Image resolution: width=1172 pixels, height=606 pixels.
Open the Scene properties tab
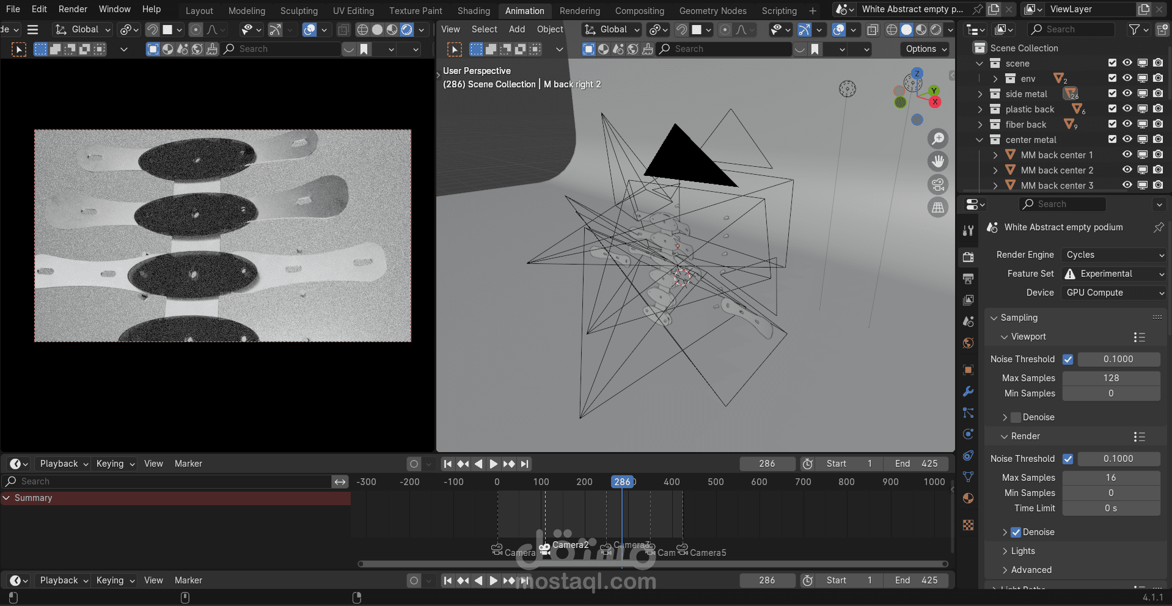click(969, 321)
